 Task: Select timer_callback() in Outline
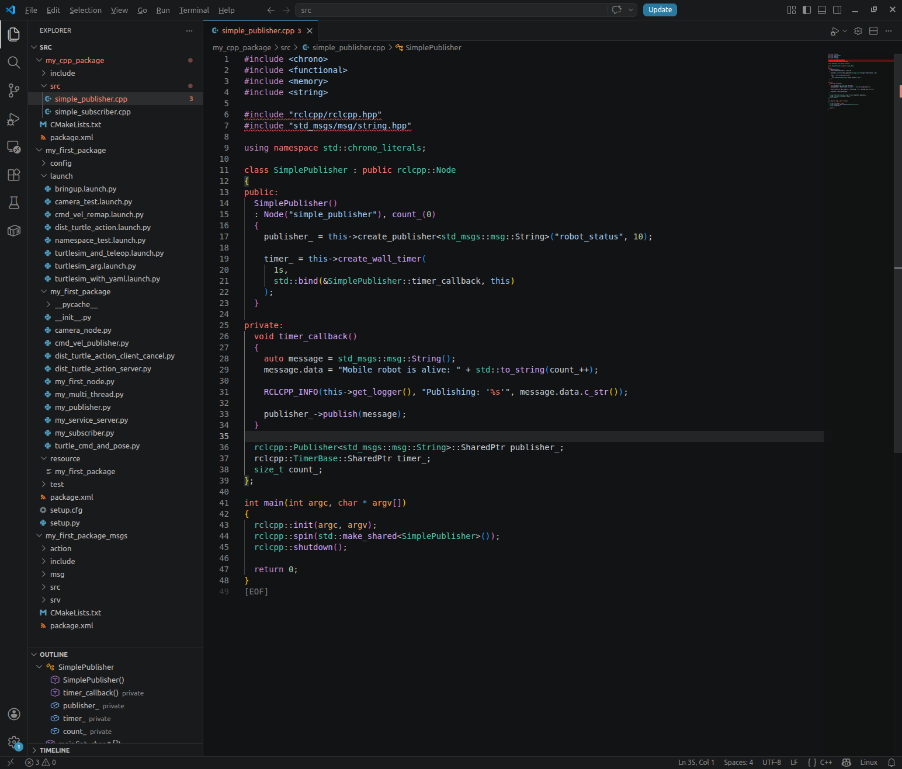[91, 693]
